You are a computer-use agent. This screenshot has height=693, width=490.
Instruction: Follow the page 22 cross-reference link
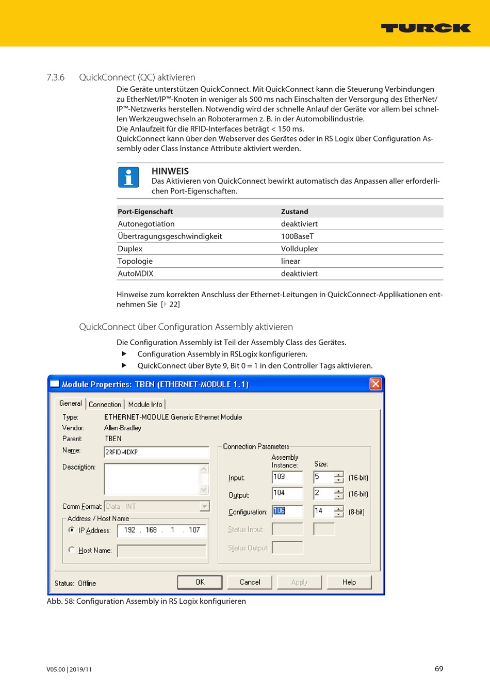coord(171,304)
